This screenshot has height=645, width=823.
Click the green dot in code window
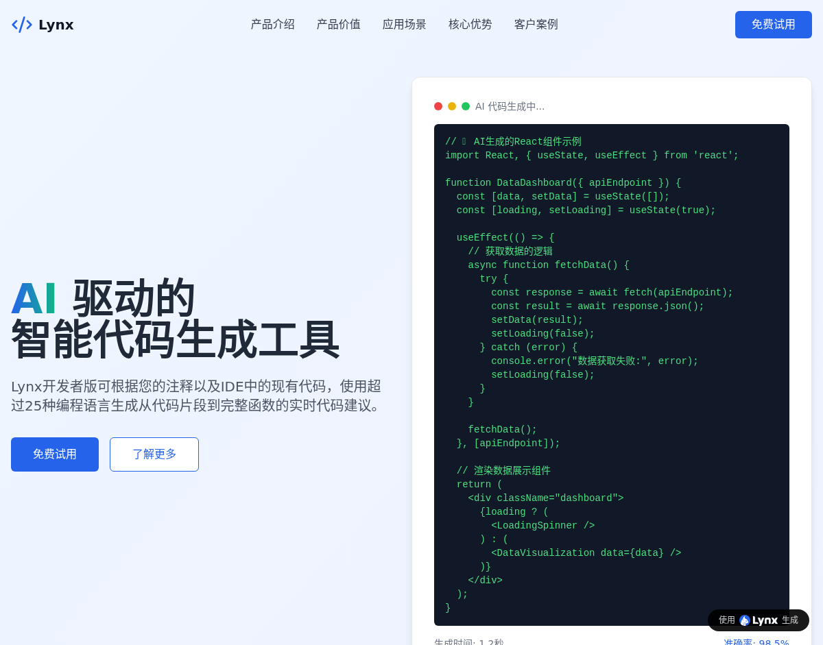point(466,106)
